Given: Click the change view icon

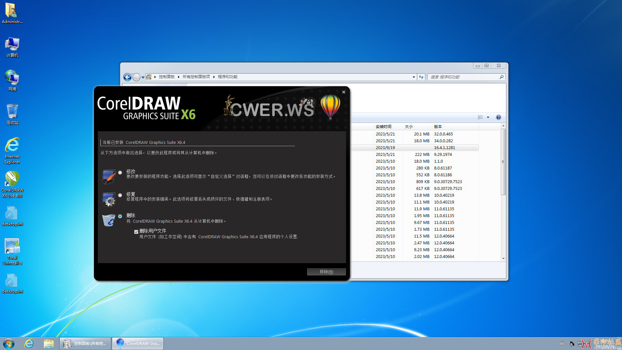Looking at the screenshot, I should click(x=480, y=117).
